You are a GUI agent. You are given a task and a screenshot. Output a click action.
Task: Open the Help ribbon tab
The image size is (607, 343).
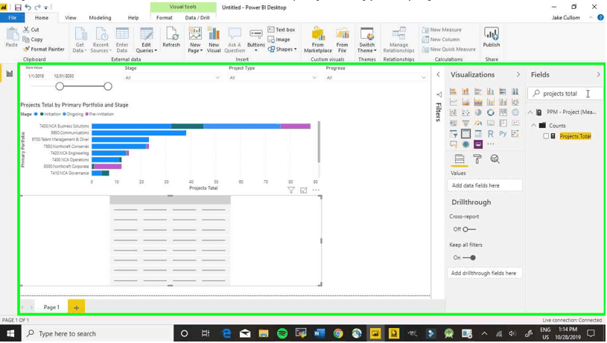click(133, 18)
